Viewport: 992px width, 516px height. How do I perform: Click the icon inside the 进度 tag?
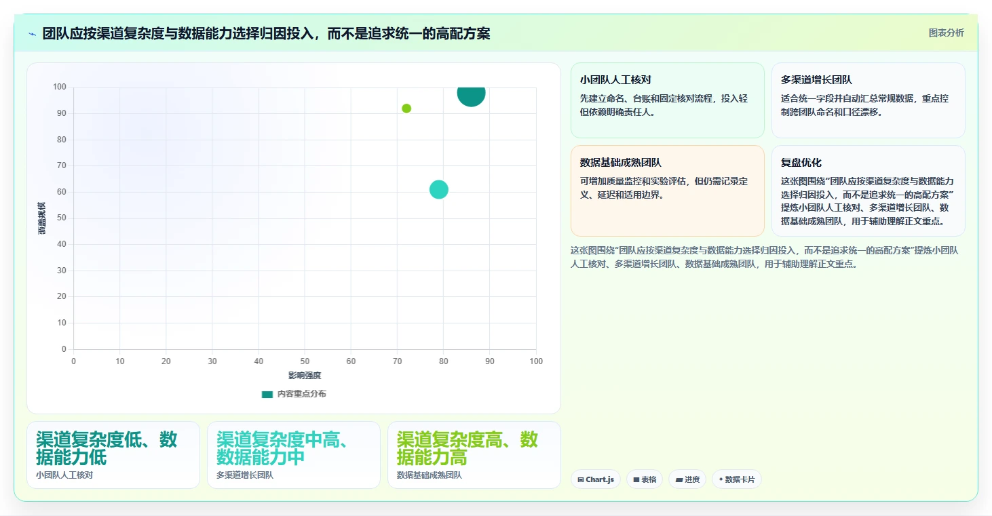pyautogui.click(x=679, y=479)
